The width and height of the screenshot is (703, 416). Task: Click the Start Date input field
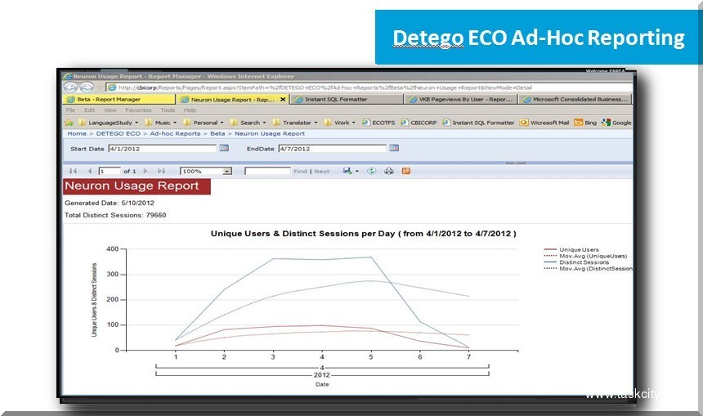coord(163,149)
